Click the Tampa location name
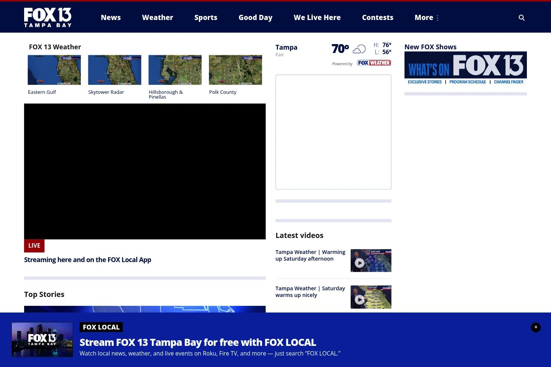This screenshot has width=551, height=367. tap(286, 47)
